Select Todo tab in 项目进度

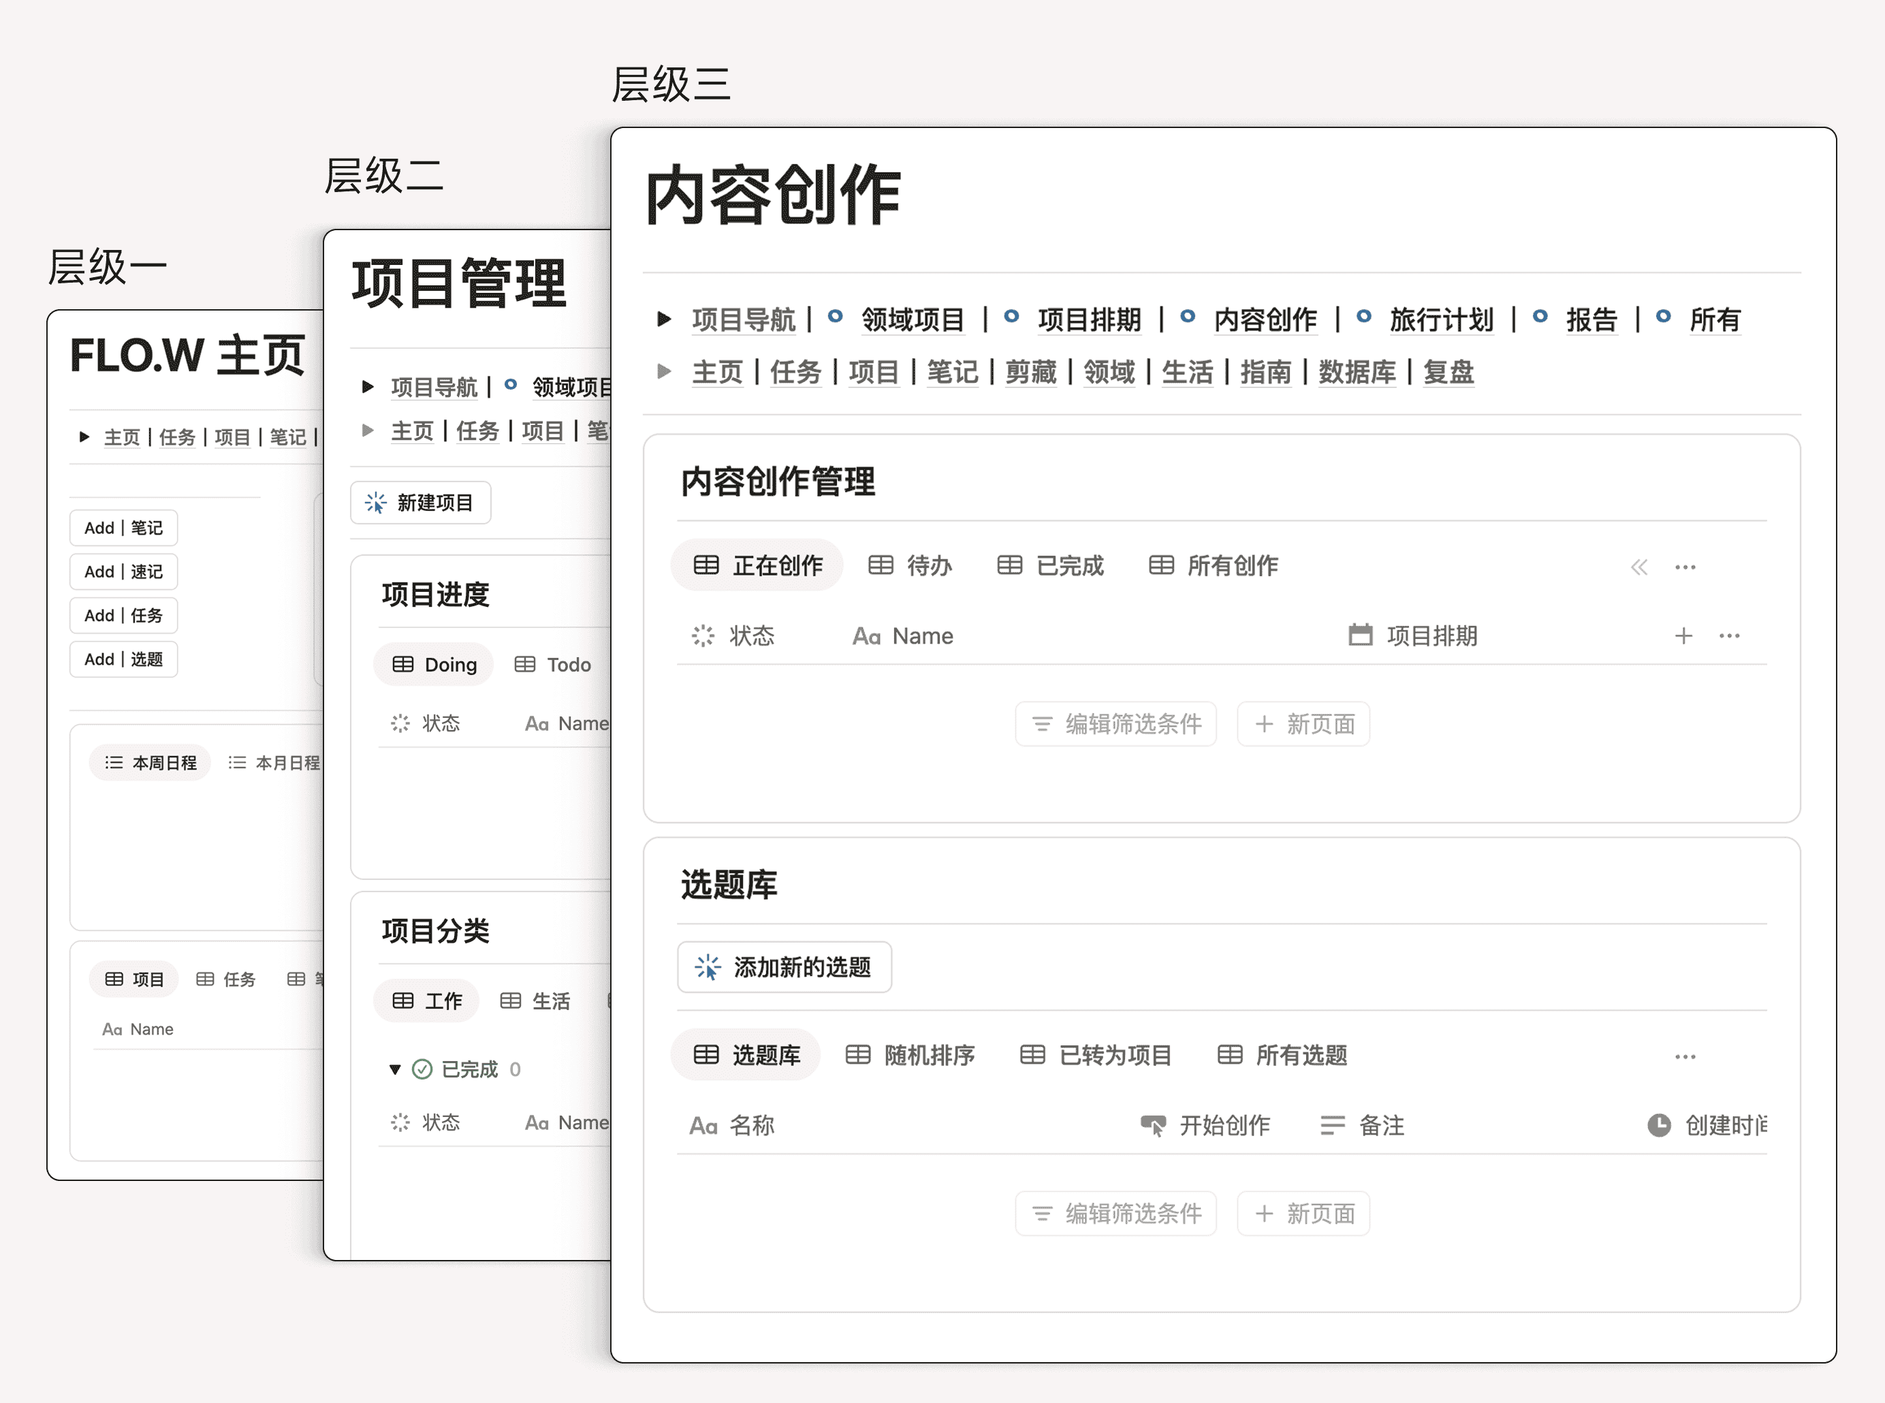pos(553,664)
